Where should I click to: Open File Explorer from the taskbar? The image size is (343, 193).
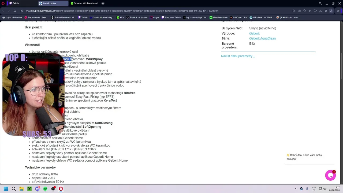point(21,189)
